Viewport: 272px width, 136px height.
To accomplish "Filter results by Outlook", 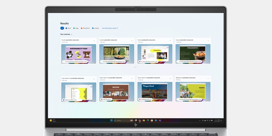I will (x=96, y=28).
